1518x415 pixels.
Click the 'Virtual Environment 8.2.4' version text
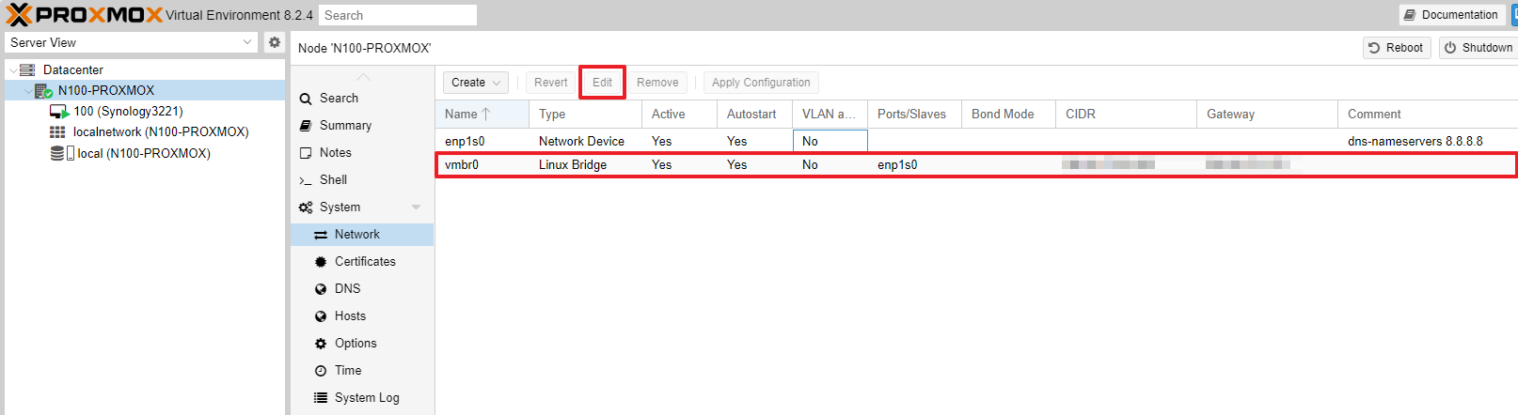point(240,15)
